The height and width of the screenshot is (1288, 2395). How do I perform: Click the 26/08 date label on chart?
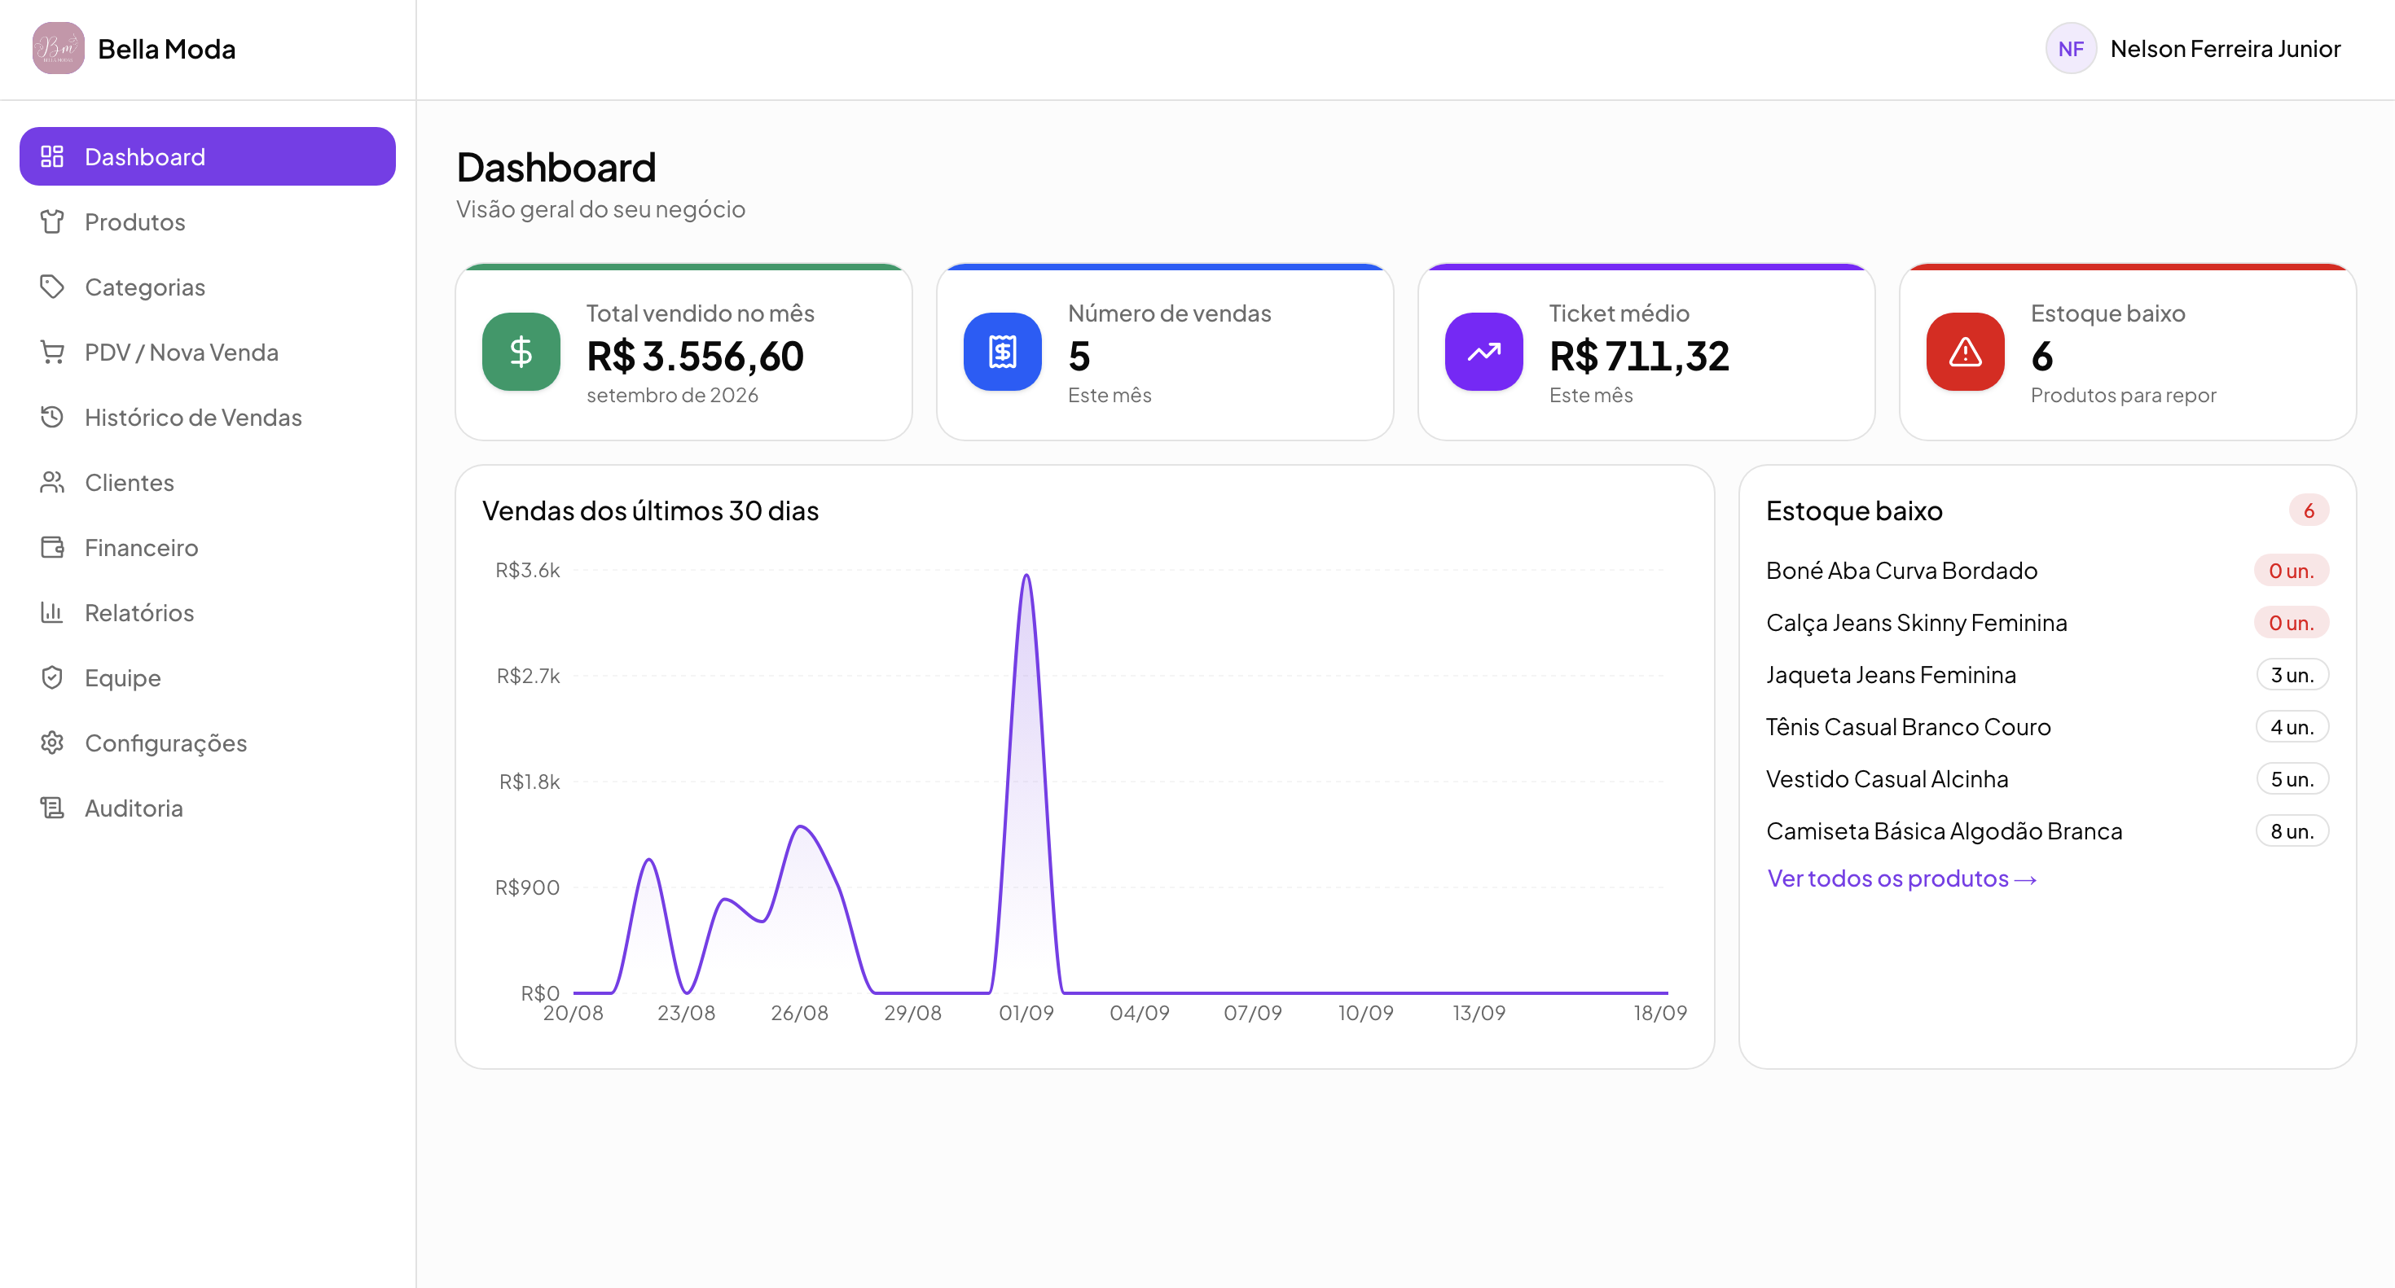(798, 1013)
